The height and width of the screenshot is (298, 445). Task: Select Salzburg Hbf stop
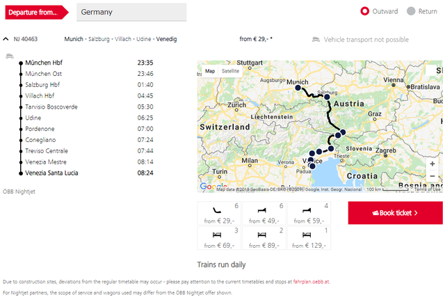click(x=42, y=85)
